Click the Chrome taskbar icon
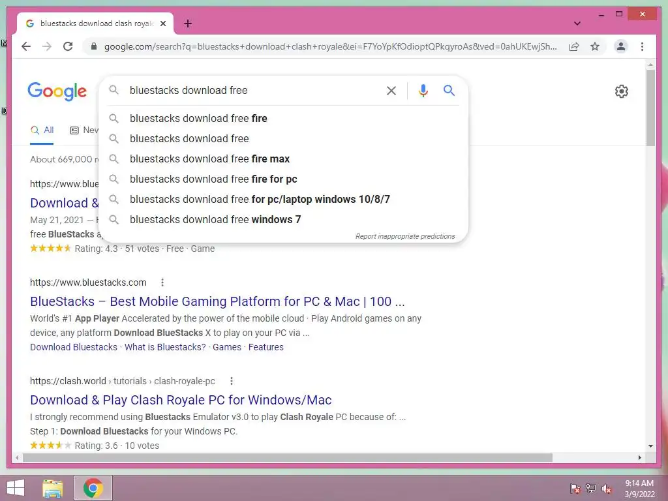Image resolution: width=668 pixels, height=501 pixels. 93,488
